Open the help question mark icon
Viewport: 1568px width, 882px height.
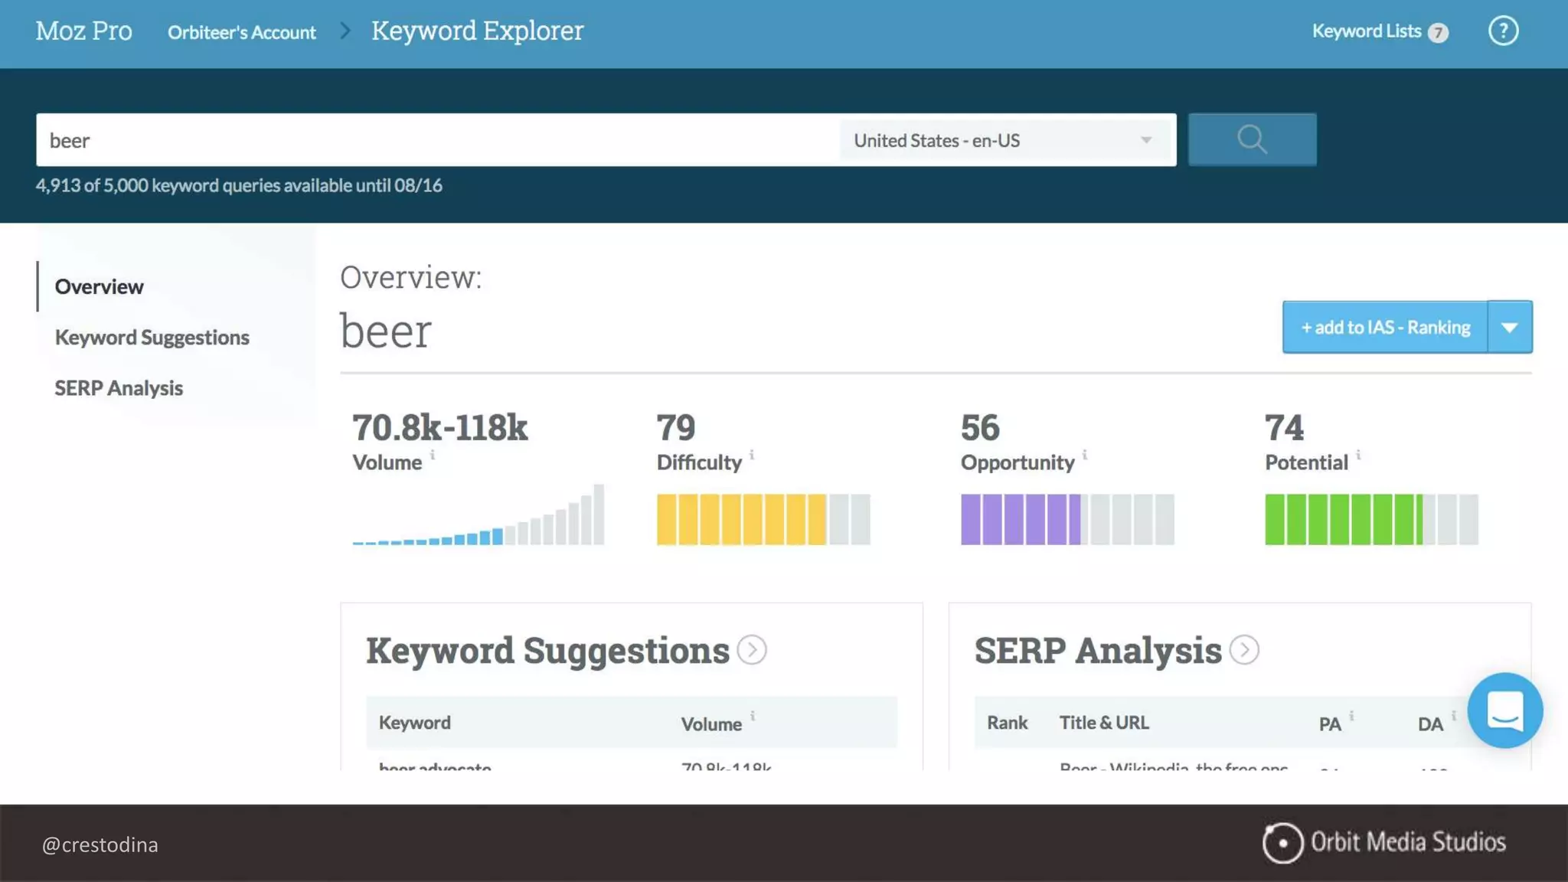pos(1503,31)
